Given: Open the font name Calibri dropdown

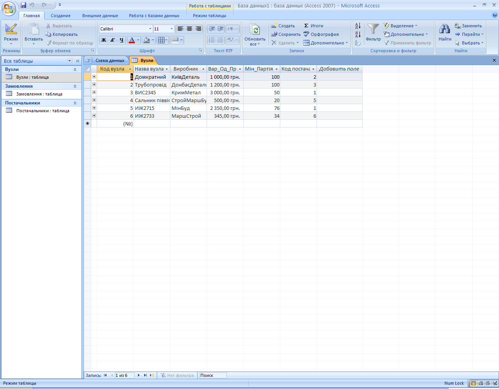Looking at the screenshot, I should pos(150,29).
